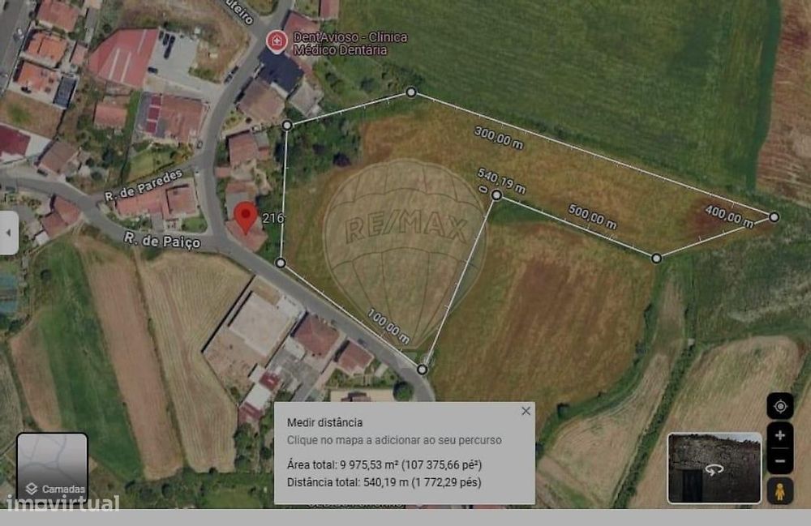Select the DentAvioso clinic marker icon
811x526 pixels.
[277, 41]
